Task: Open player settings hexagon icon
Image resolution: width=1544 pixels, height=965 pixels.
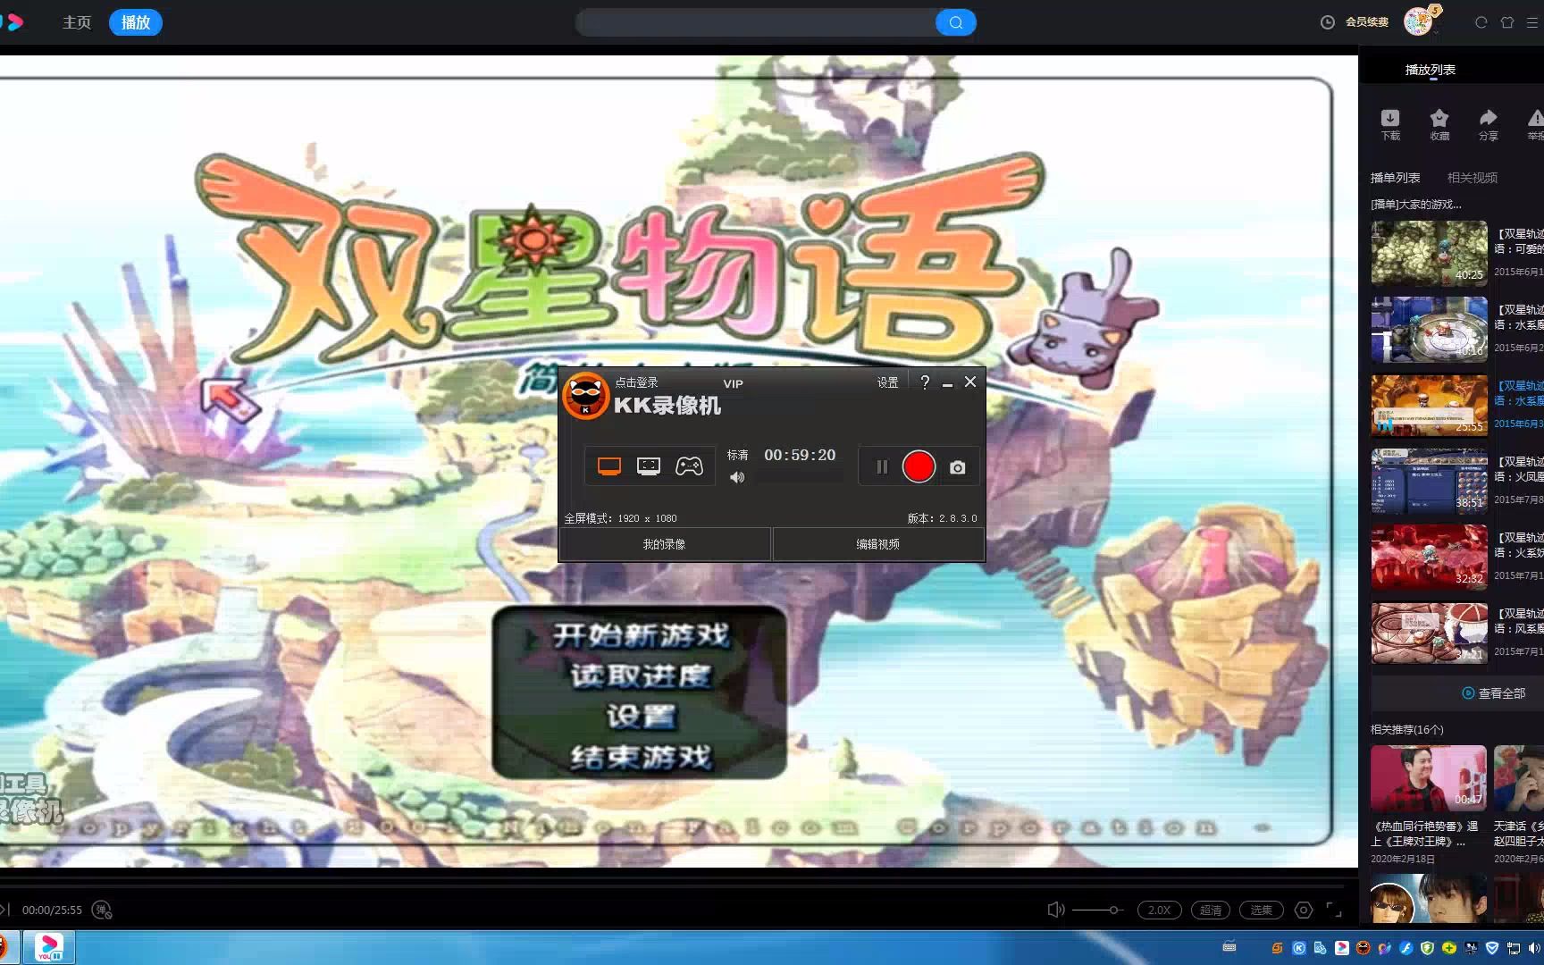Action: click(1304, 910)
